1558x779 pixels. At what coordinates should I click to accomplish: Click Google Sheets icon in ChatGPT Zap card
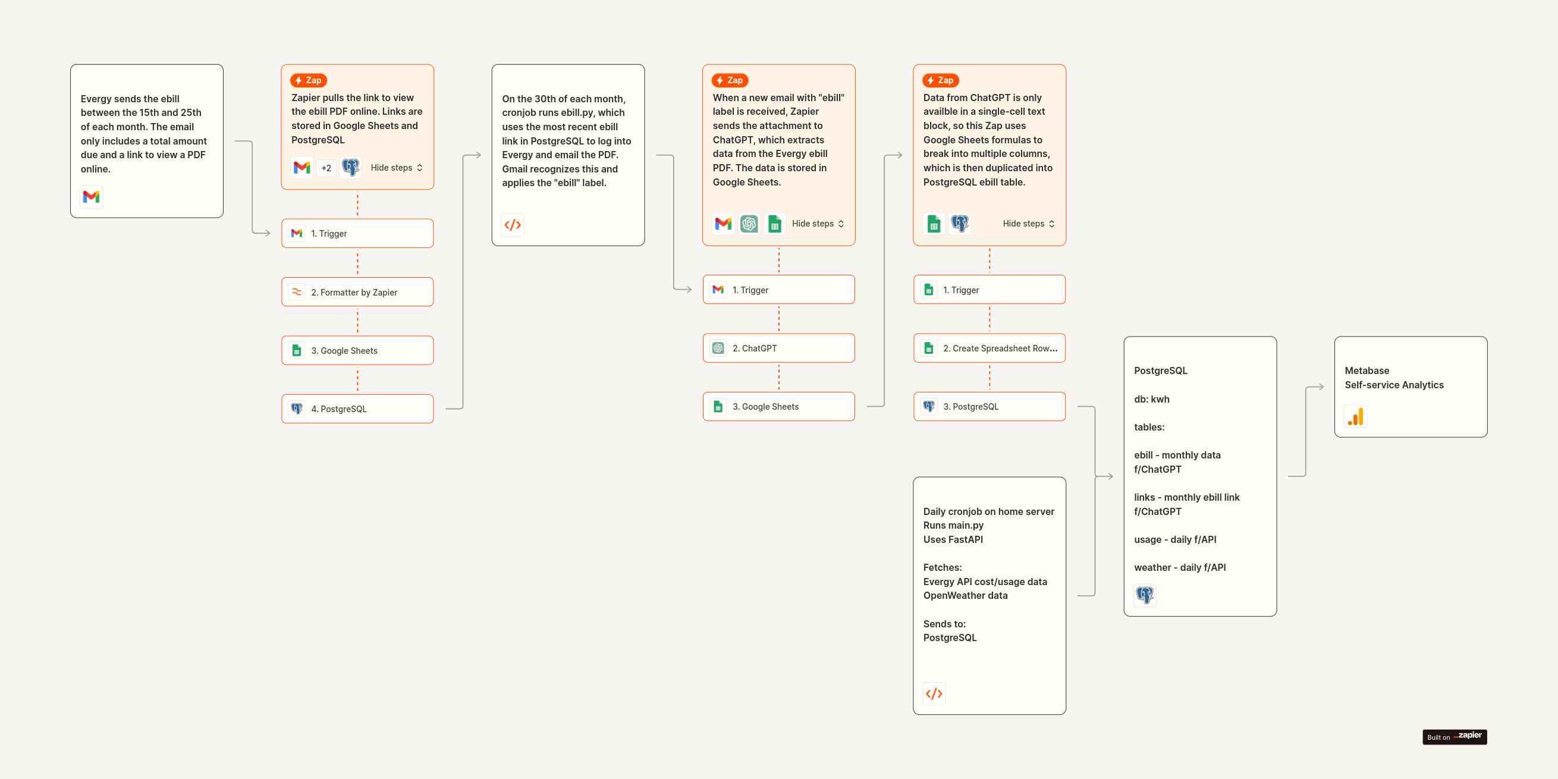(774, 224)
